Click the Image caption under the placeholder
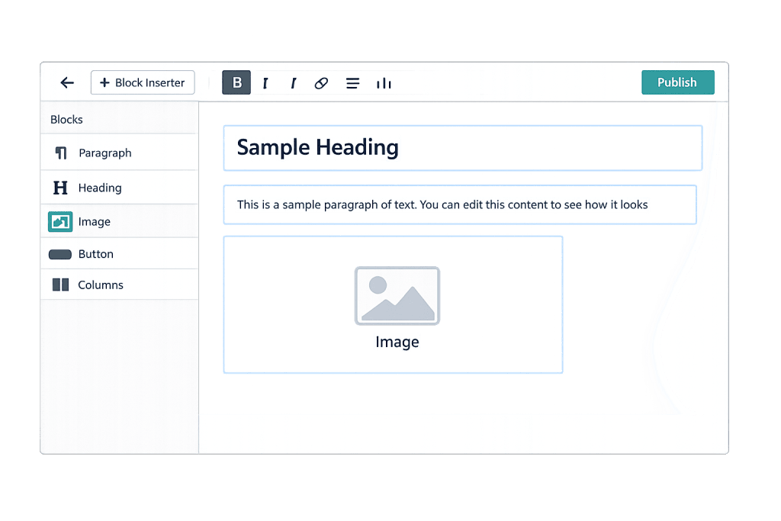 tap(397, 343)
